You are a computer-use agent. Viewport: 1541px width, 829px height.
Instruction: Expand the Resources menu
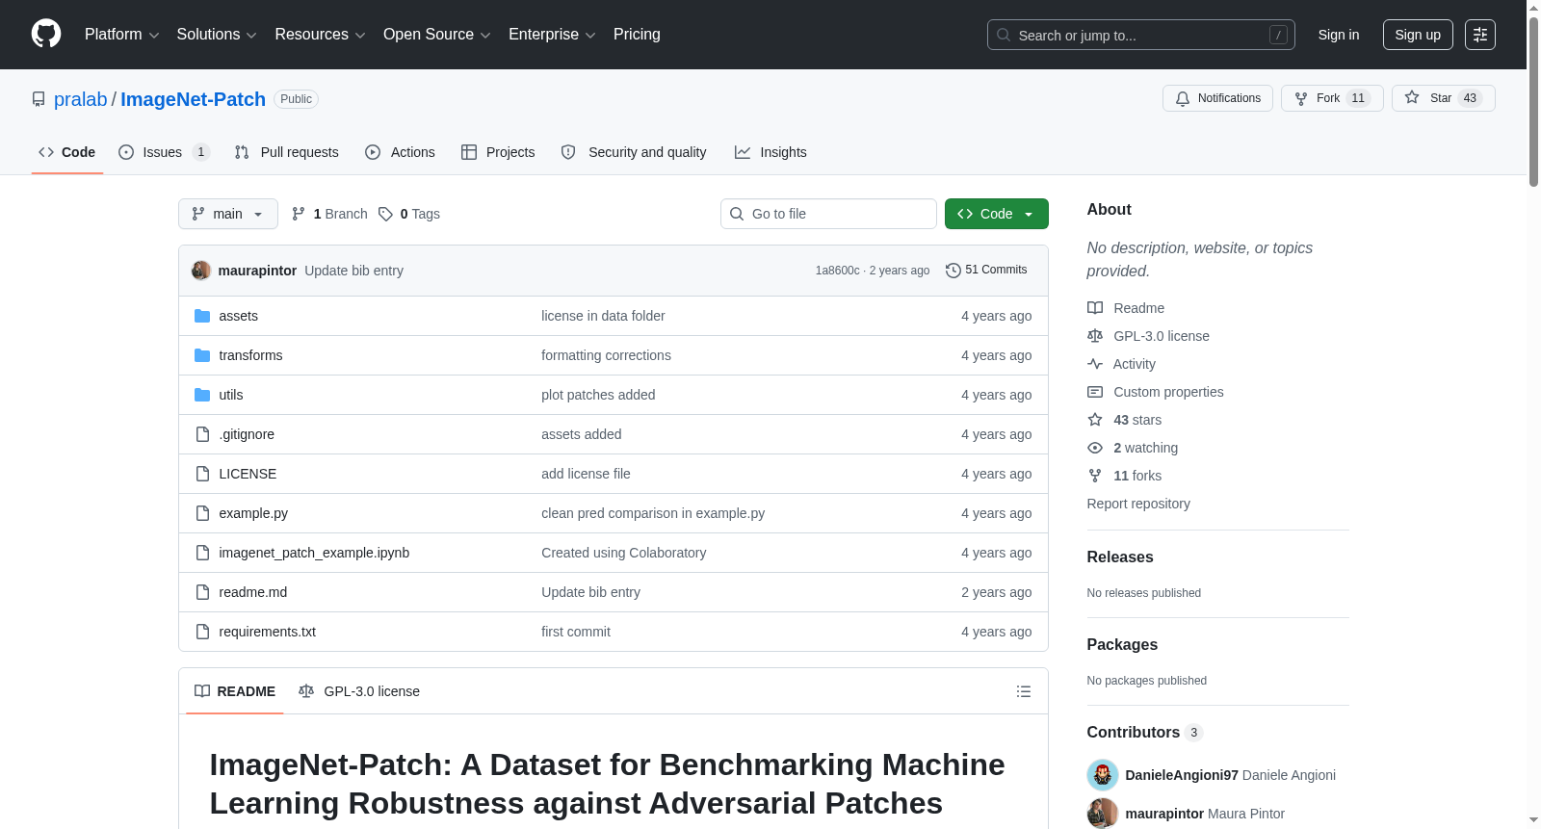(x=320, y=35)
